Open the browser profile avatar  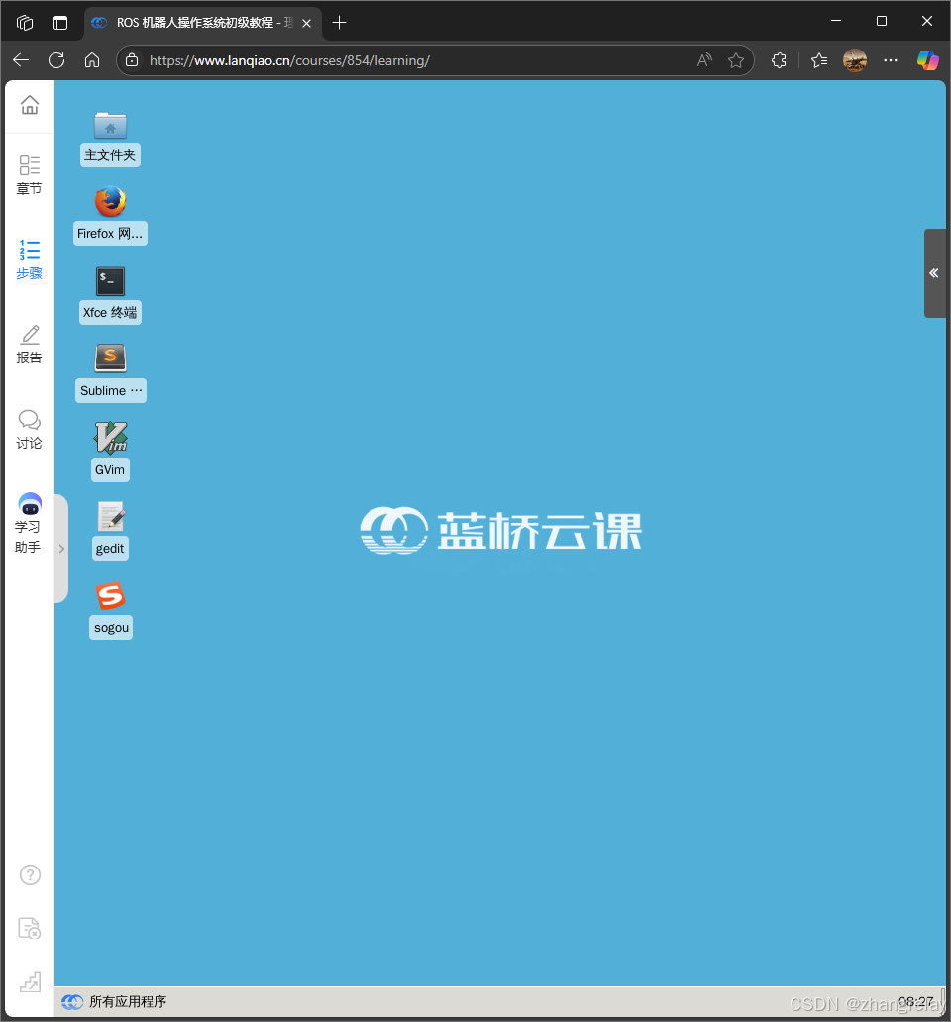tap(855, 60)
